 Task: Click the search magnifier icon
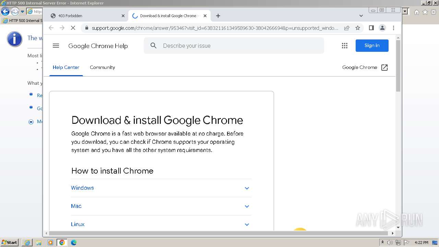pyautogui.click(x=153, y=46)
